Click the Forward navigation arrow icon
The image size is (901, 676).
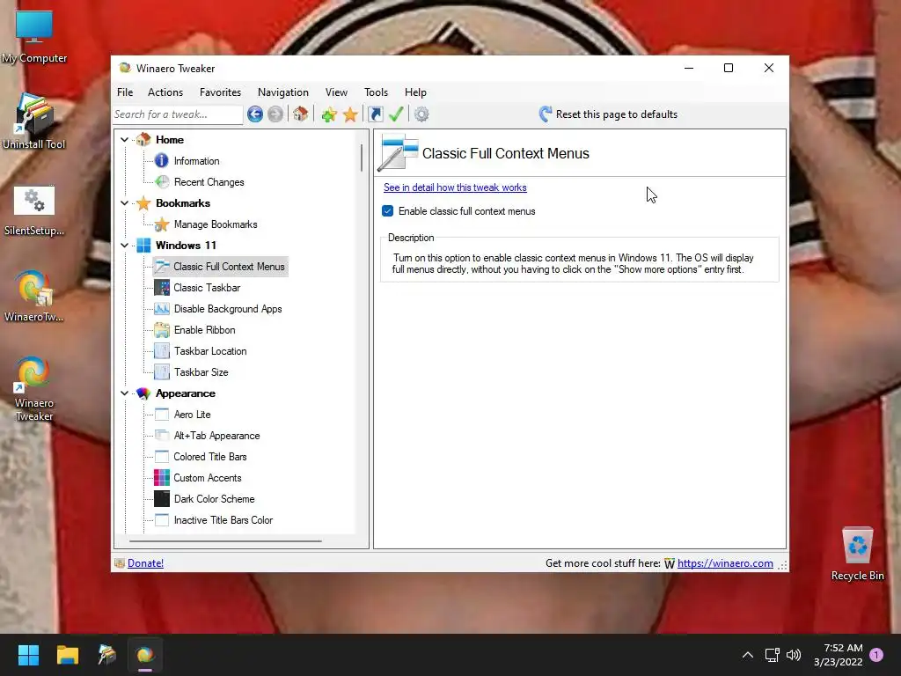click(x=275, y=114)
